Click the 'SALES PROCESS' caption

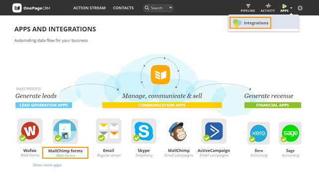(x=28, y=89)
